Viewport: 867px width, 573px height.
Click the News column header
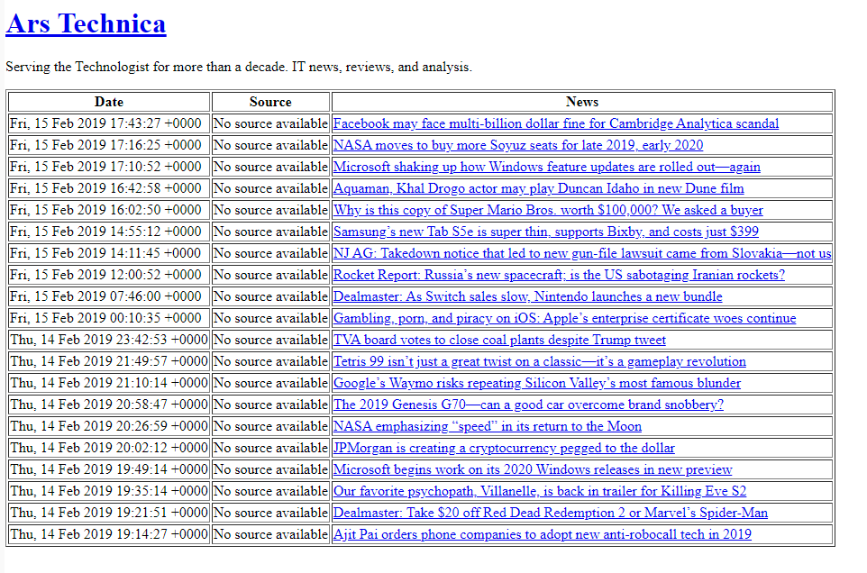[x=582, y=102]
